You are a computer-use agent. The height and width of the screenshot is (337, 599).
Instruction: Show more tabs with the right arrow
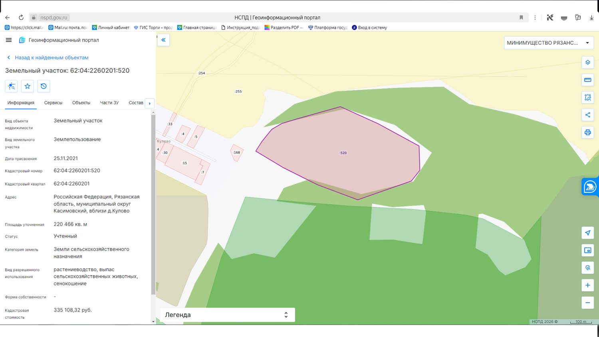pos(150,103)
